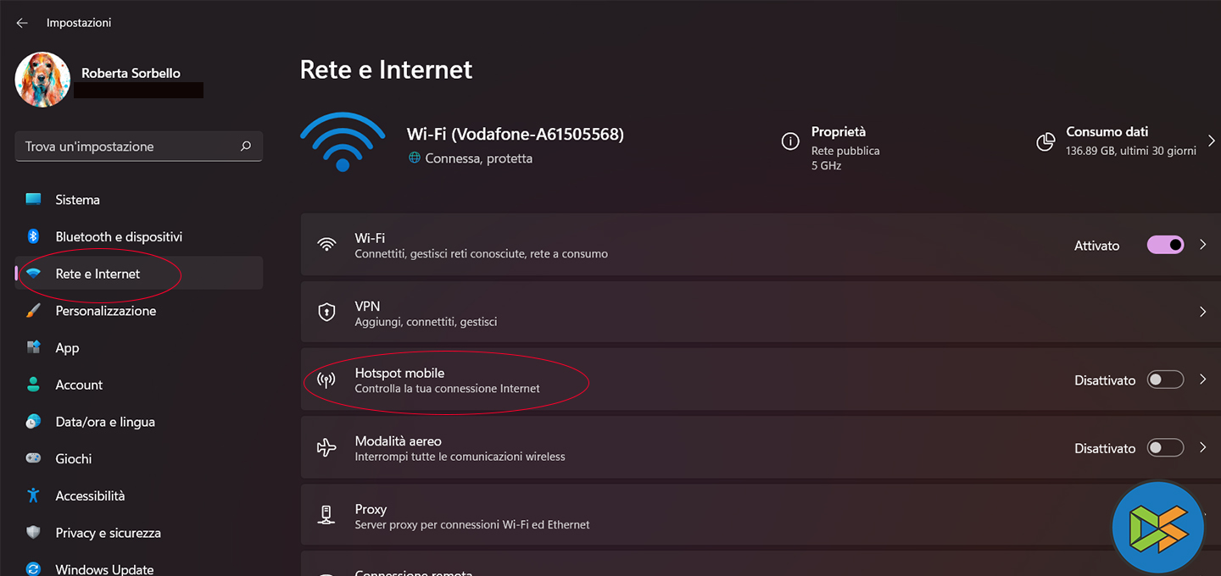Click the Trova un'impostazione search field
Screen dimensions: 1221x576
[x=127, y=147]
